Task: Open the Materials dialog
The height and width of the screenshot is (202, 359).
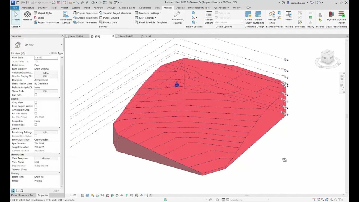Action: [x=27, y=16]
